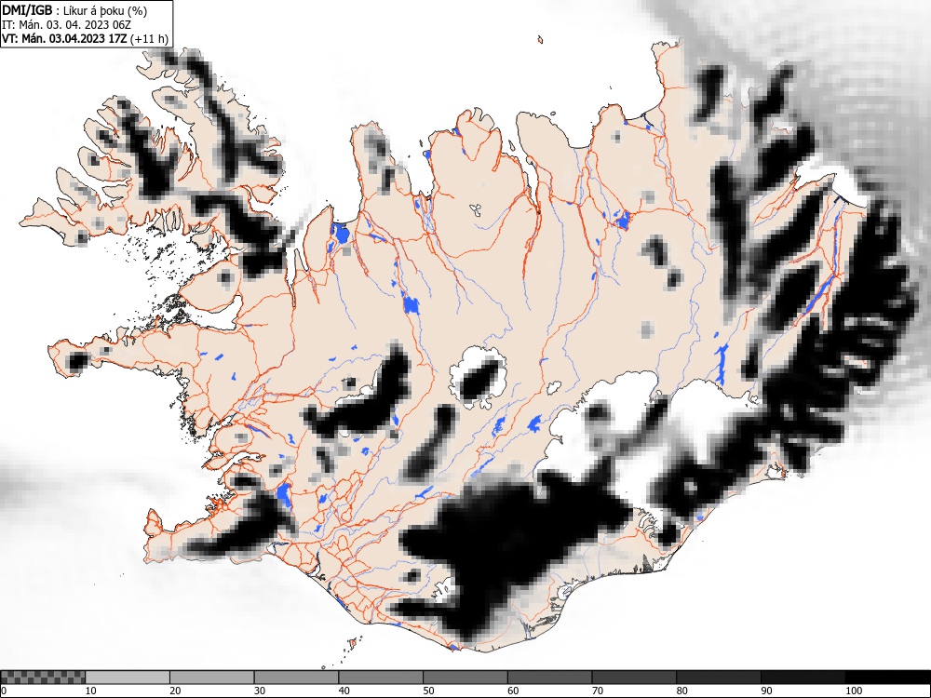Screen dimensions: 931x698
Task: Click the 'VT: Mán. 03.04.2023 17Z' line
Action: coord(85,39)
